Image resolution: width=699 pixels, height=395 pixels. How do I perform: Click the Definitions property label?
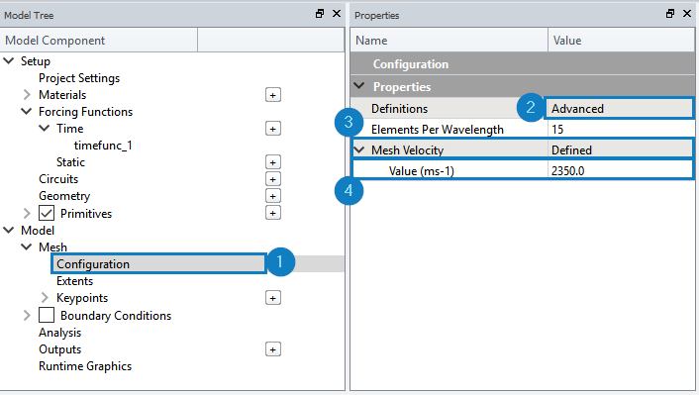[x=399, y=109]
